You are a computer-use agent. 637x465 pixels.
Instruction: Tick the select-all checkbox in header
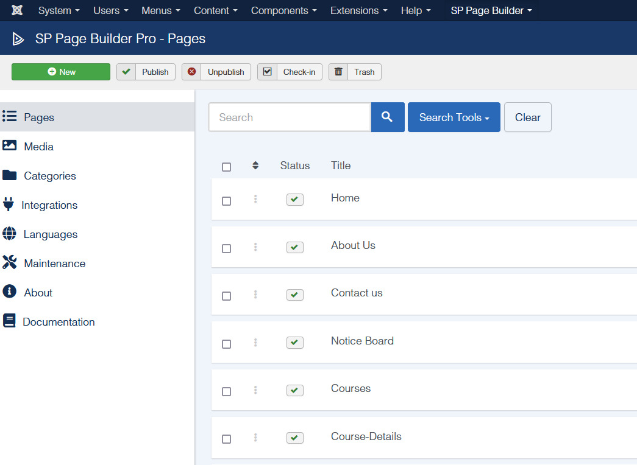(x=227, y=167)
